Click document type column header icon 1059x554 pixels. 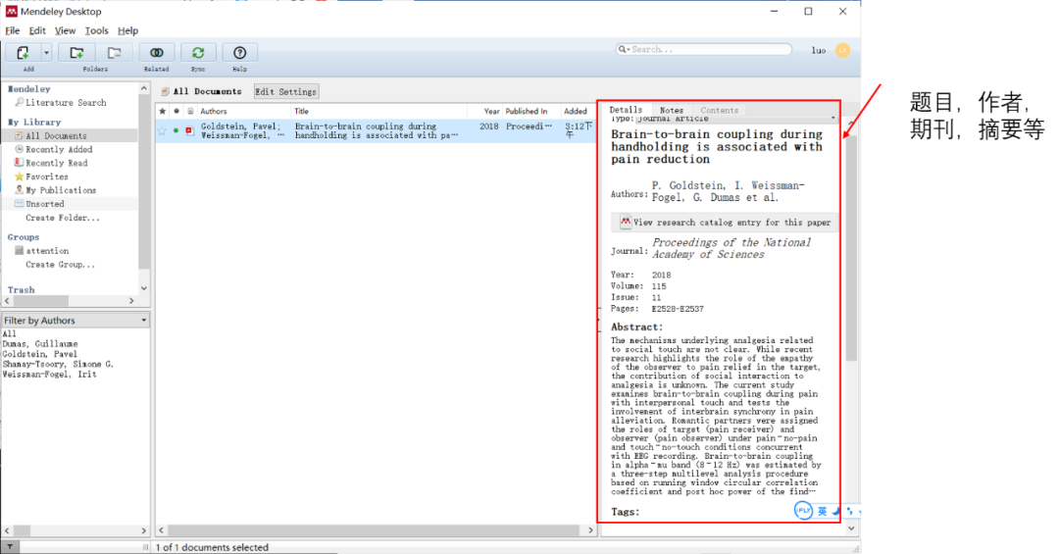(190, 111)
